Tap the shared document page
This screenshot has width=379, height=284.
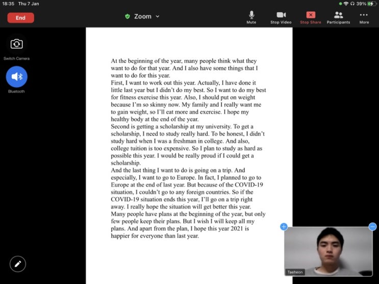189,154
